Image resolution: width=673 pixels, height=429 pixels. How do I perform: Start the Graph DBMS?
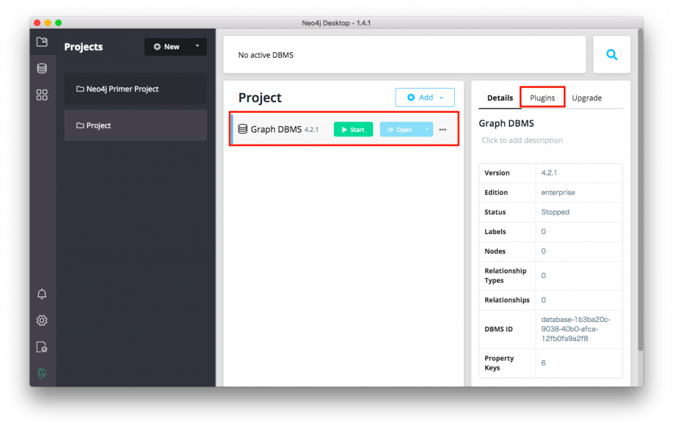[x=353, y=129]
